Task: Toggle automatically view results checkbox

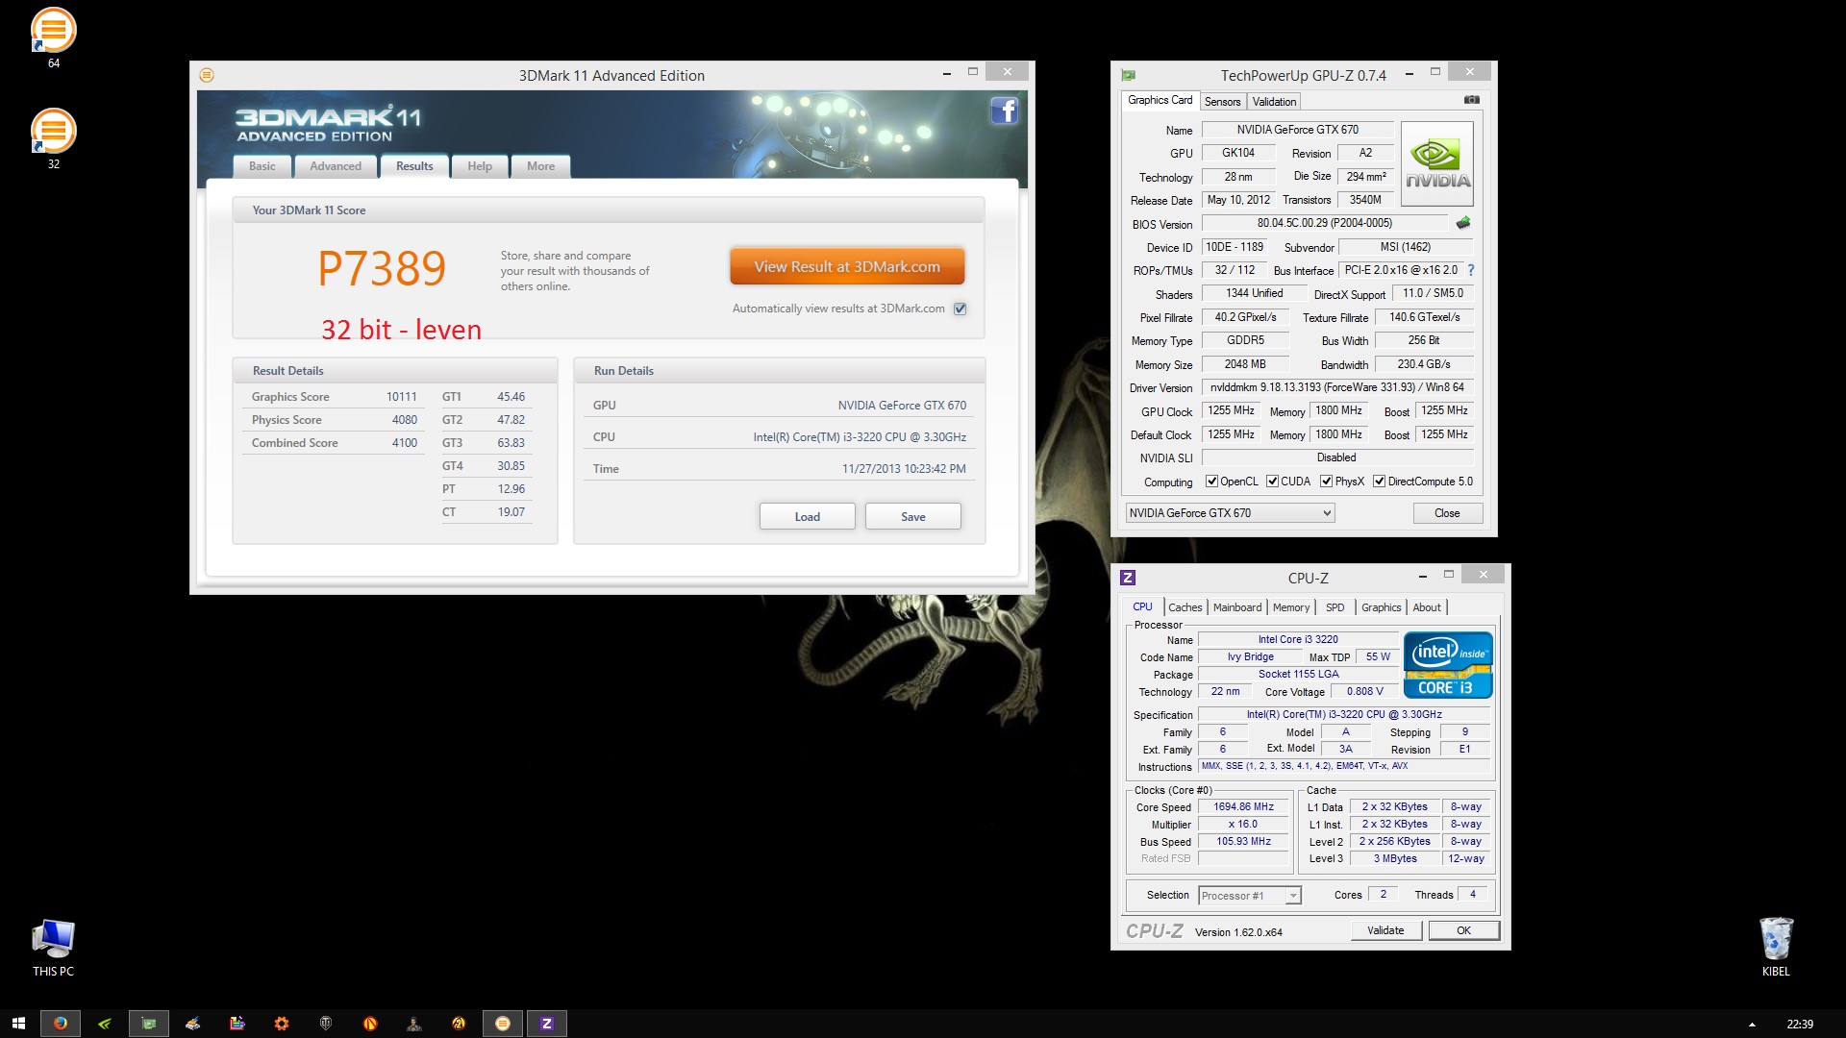Action: (x=960, y=309)
